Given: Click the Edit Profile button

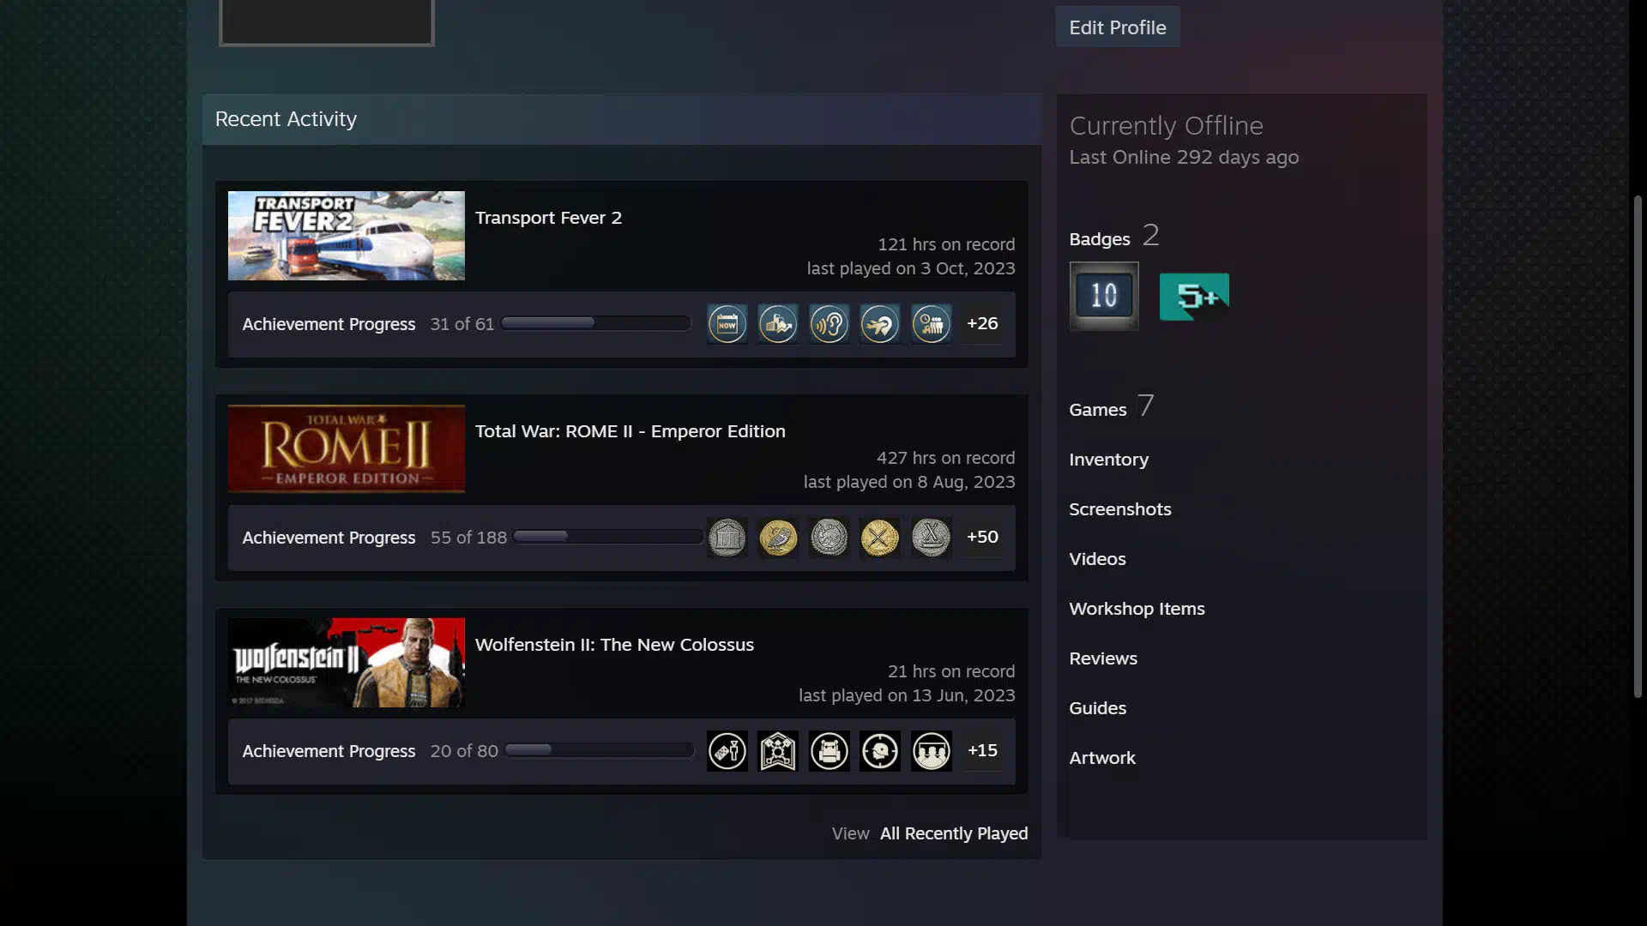Looking at the screenshot, I should (x=1117, y=27).
